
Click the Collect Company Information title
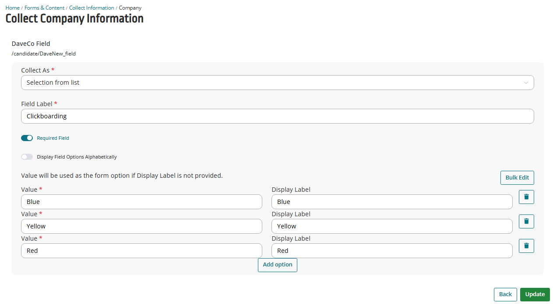pos(74,19)
